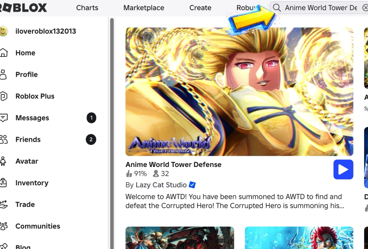Screen dimensions: 368x249
Task: Go to the Create page
Action: coord(200,8)
